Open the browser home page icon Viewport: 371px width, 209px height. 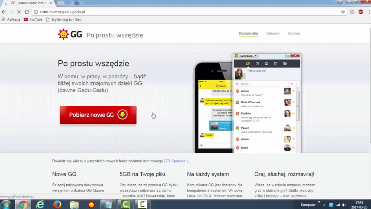27,12
